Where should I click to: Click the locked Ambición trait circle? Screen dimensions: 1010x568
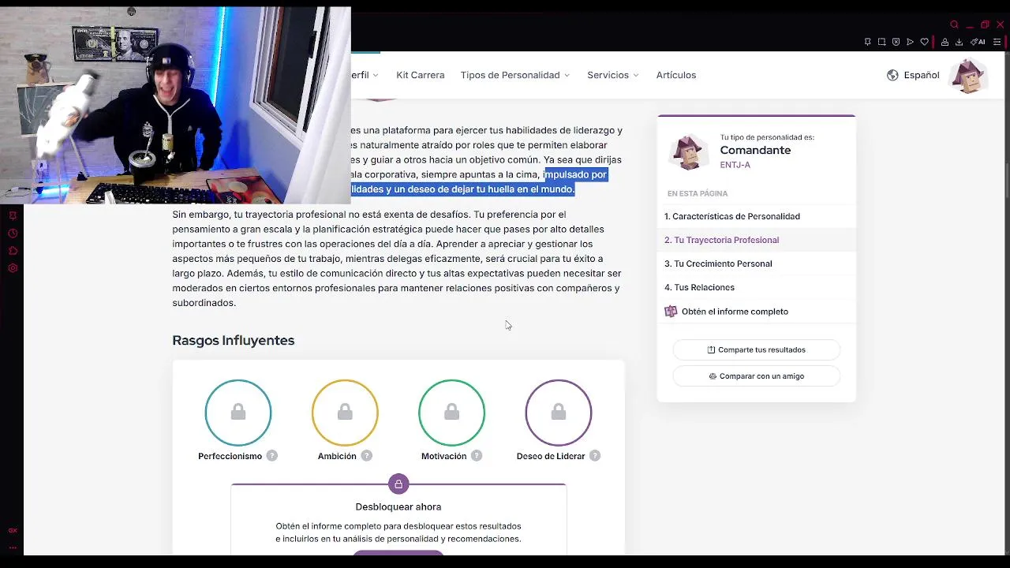pos(345,413)
